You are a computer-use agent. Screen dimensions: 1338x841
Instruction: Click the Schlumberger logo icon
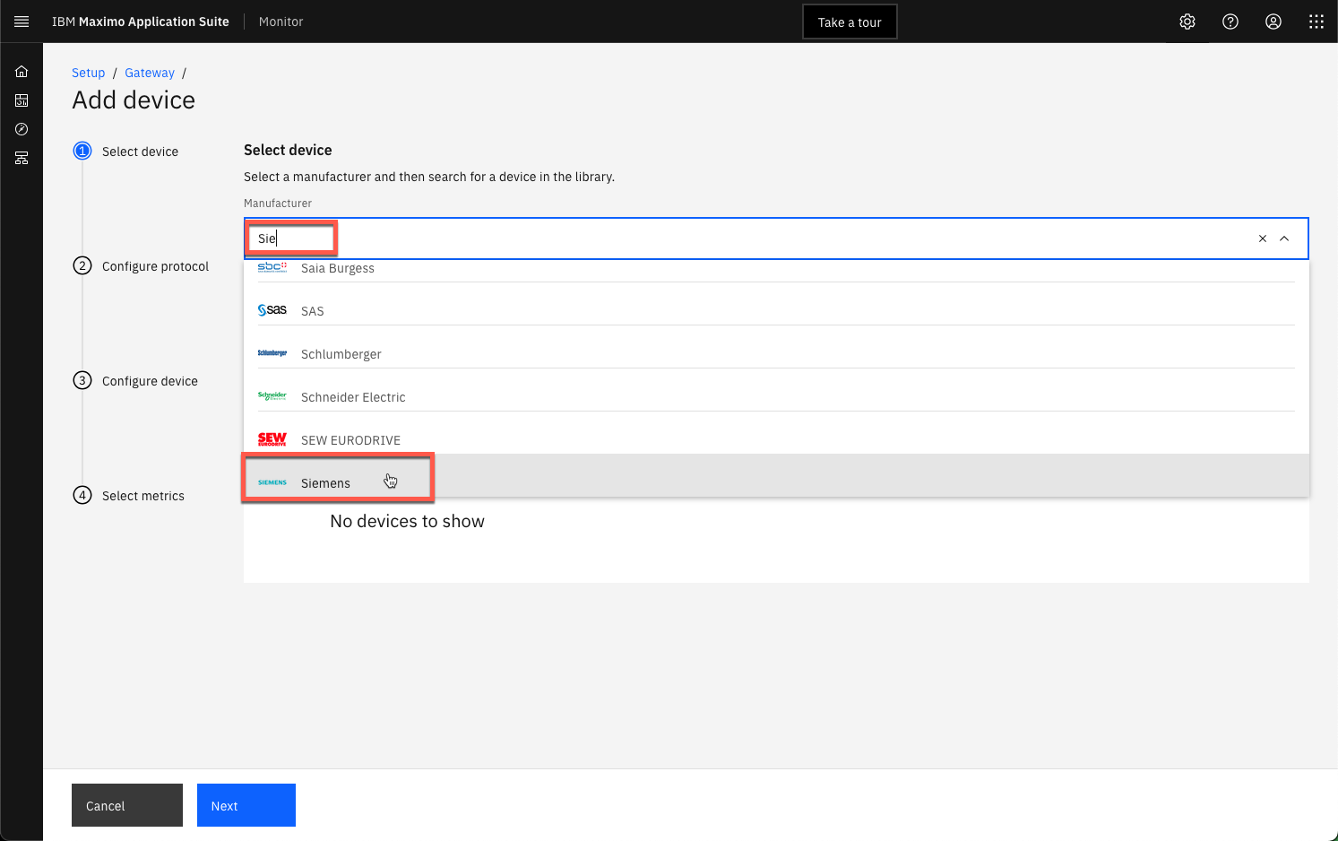(x=272, y=353)
